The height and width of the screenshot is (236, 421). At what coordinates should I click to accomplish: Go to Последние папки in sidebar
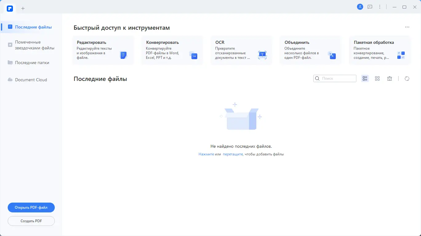[31, 63]
